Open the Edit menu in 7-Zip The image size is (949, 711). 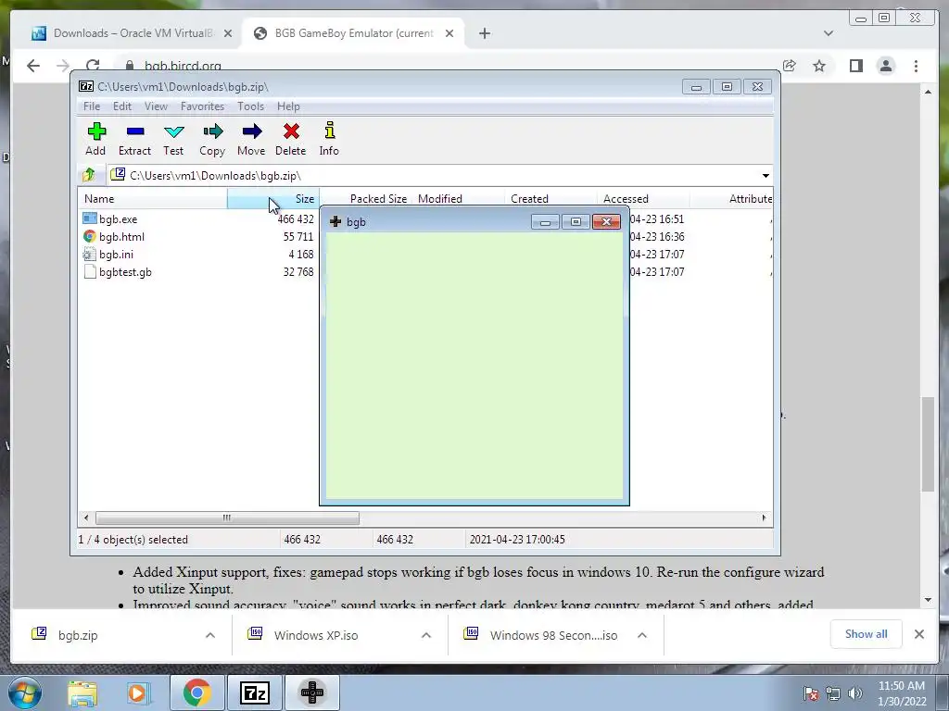click(121, 106)
